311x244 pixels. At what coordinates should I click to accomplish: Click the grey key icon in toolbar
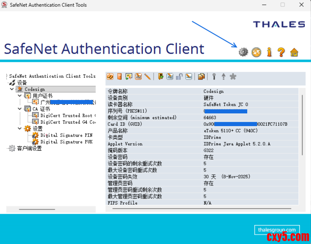coord(214,76)
